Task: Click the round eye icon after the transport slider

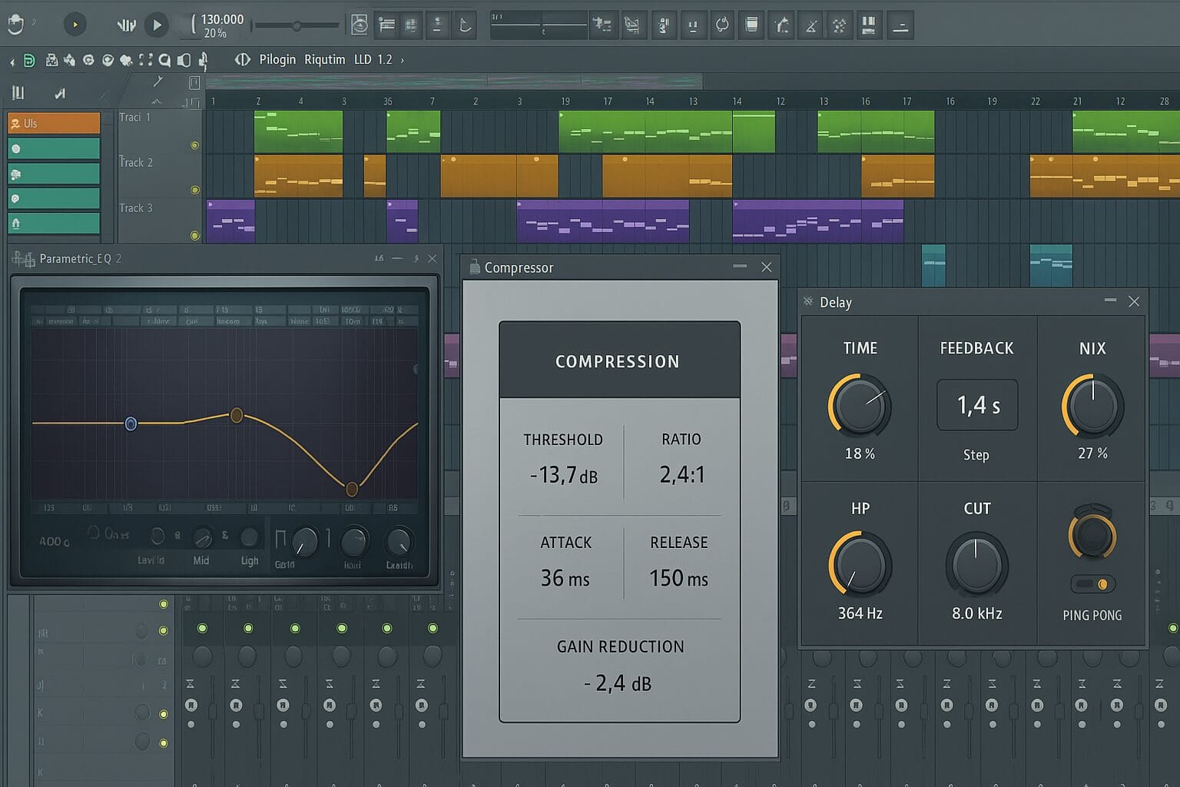Action: 359,25
